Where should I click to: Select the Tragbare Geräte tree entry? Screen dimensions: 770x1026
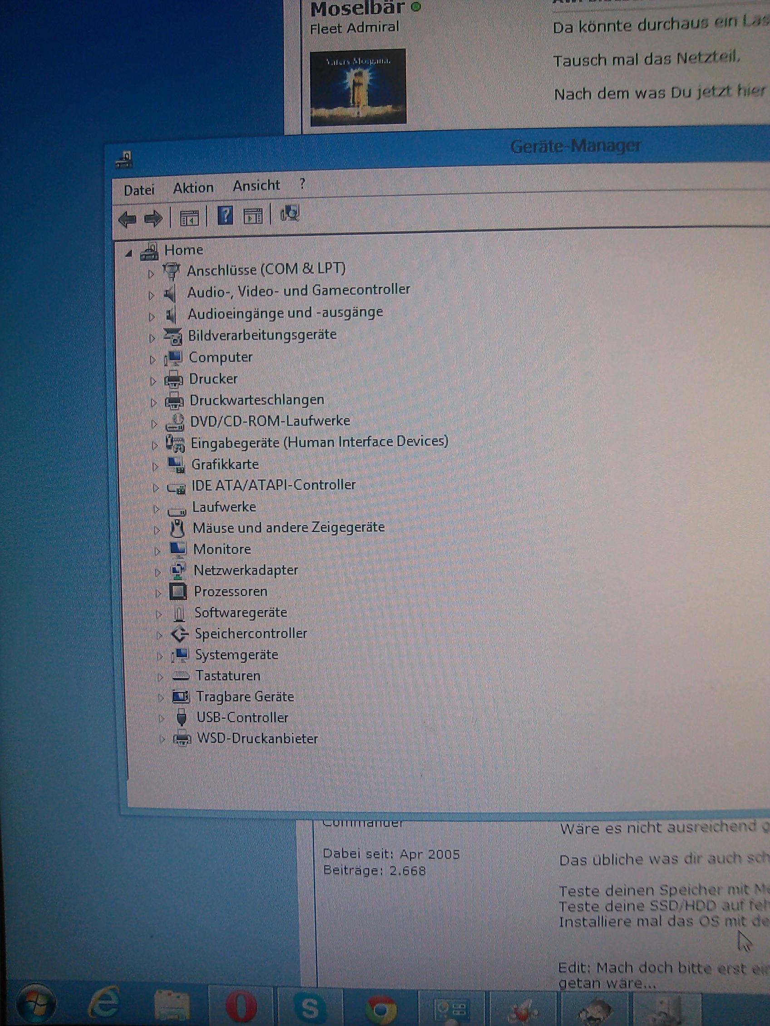245,697
